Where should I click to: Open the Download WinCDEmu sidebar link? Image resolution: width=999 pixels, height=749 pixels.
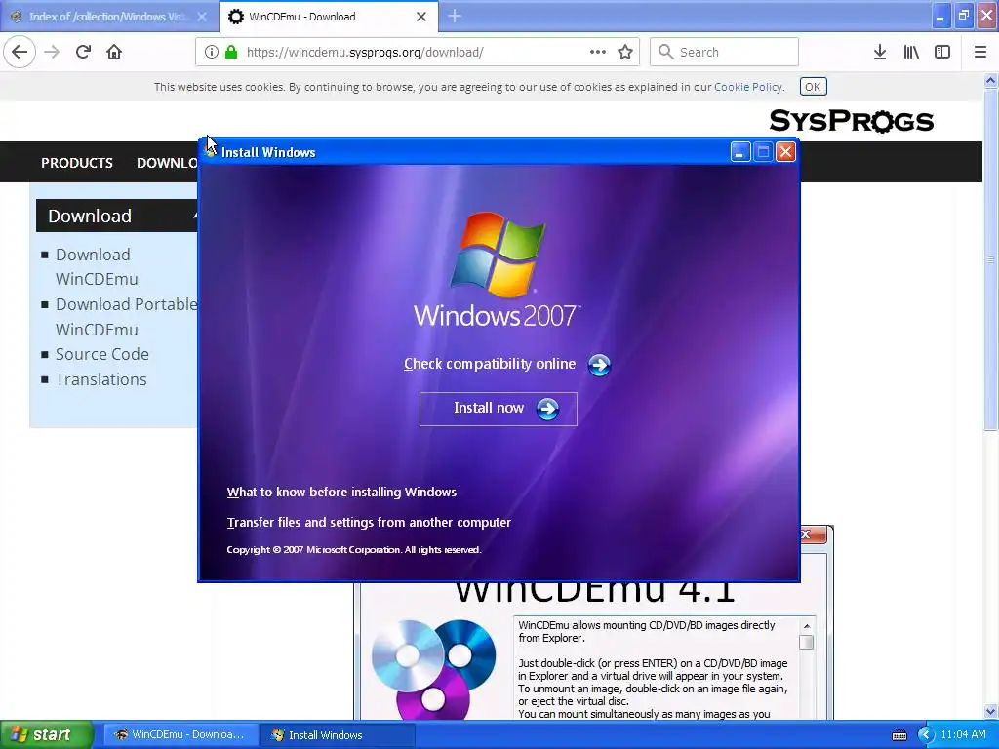click(97, 266)
